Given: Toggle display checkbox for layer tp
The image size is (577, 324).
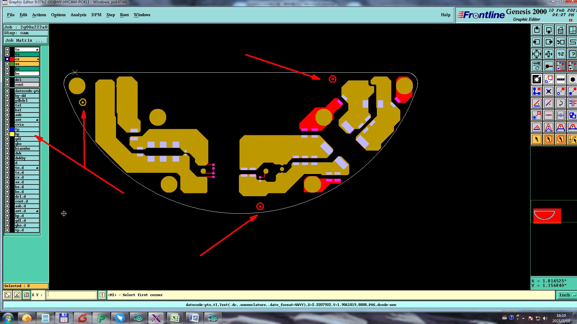Looking at the screenshot, I should (7, 129).
